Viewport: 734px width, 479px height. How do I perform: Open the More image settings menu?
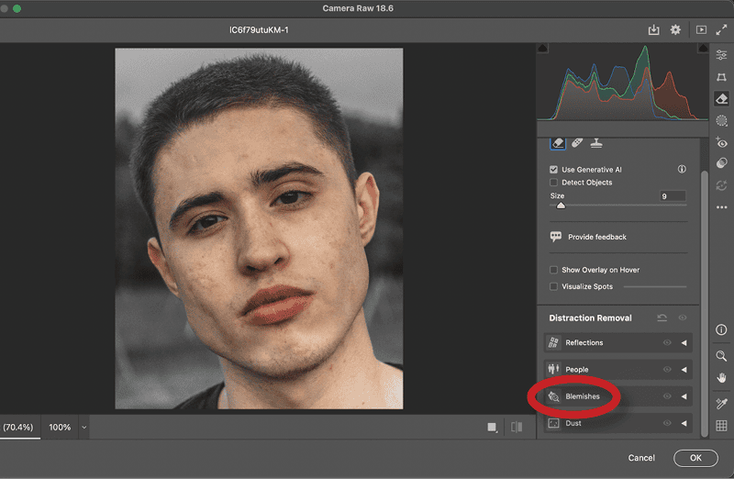point(721,207)
